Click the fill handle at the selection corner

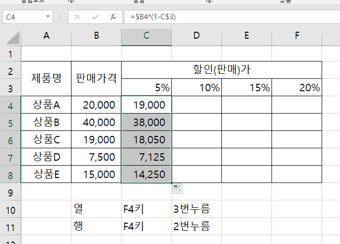coord(172,183)
